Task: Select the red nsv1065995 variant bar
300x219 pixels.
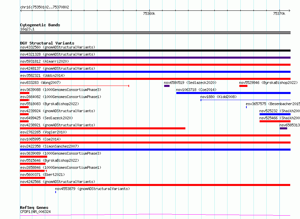Action: [x=155, y=143]
